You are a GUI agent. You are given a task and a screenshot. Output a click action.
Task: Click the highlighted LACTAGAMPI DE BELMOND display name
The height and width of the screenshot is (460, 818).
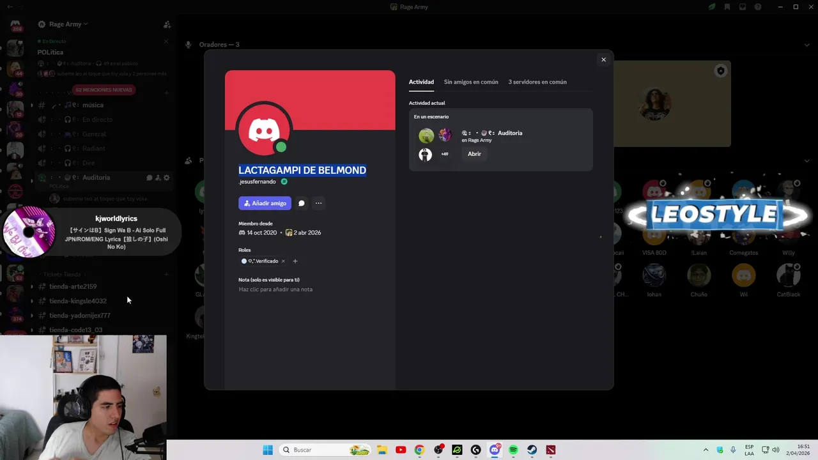[302, 170]
